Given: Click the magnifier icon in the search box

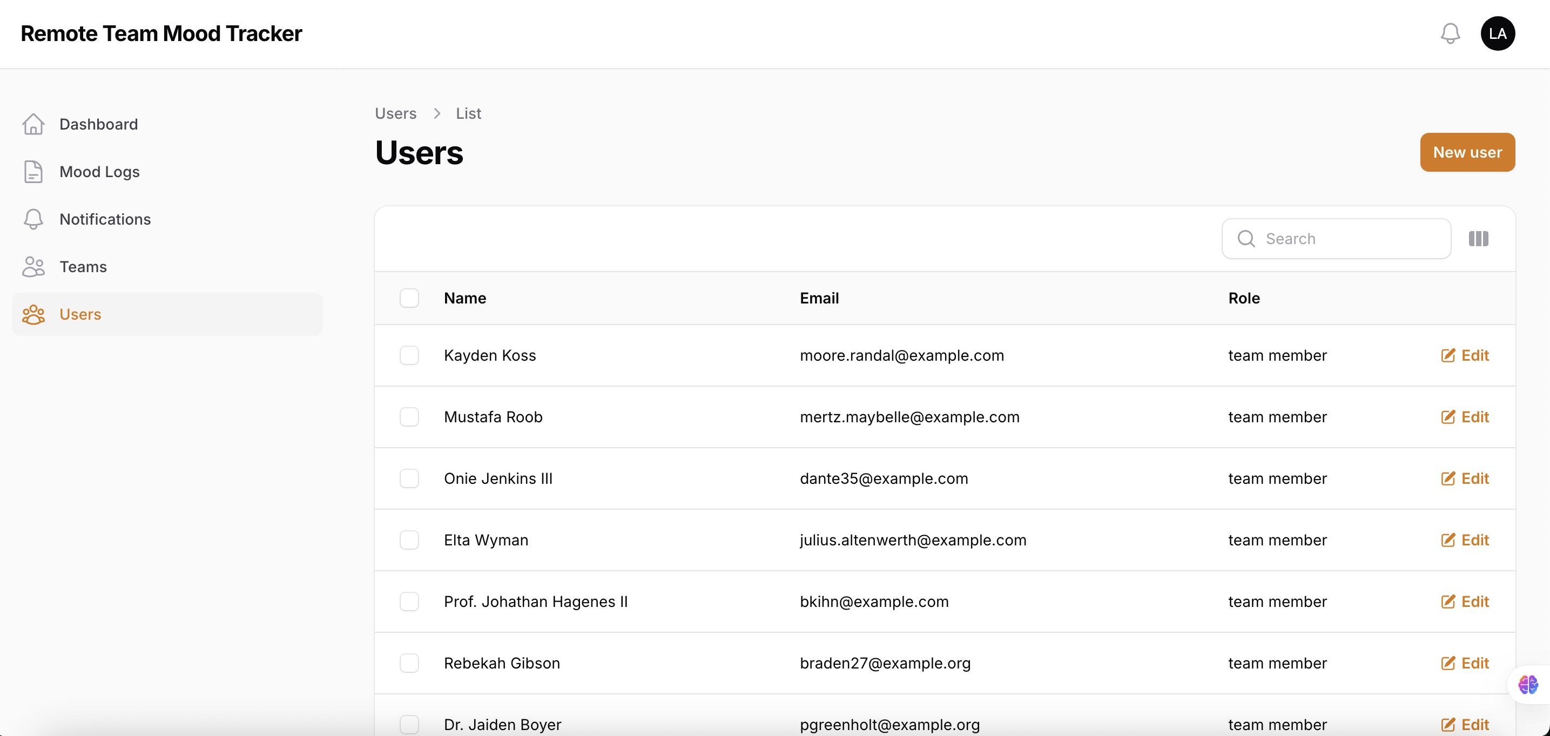Looking at the screenshot, I should (x=1245, y=239).
